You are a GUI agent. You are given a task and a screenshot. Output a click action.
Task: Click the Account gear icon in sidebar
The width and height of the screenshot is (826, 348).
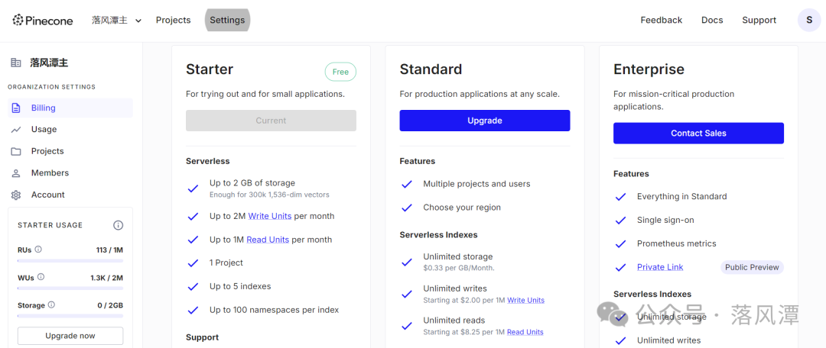pos(16,195)
